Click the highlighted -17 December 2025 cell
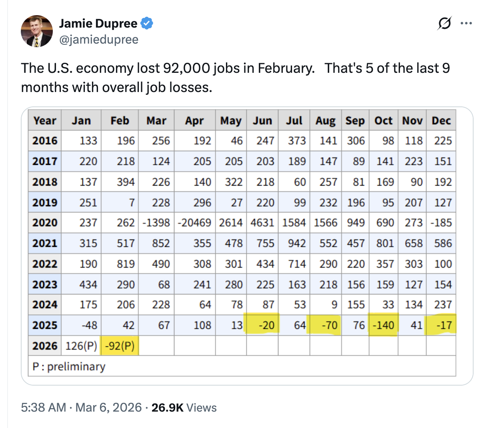Screen dimensions: 484x428 pos(442,325)
